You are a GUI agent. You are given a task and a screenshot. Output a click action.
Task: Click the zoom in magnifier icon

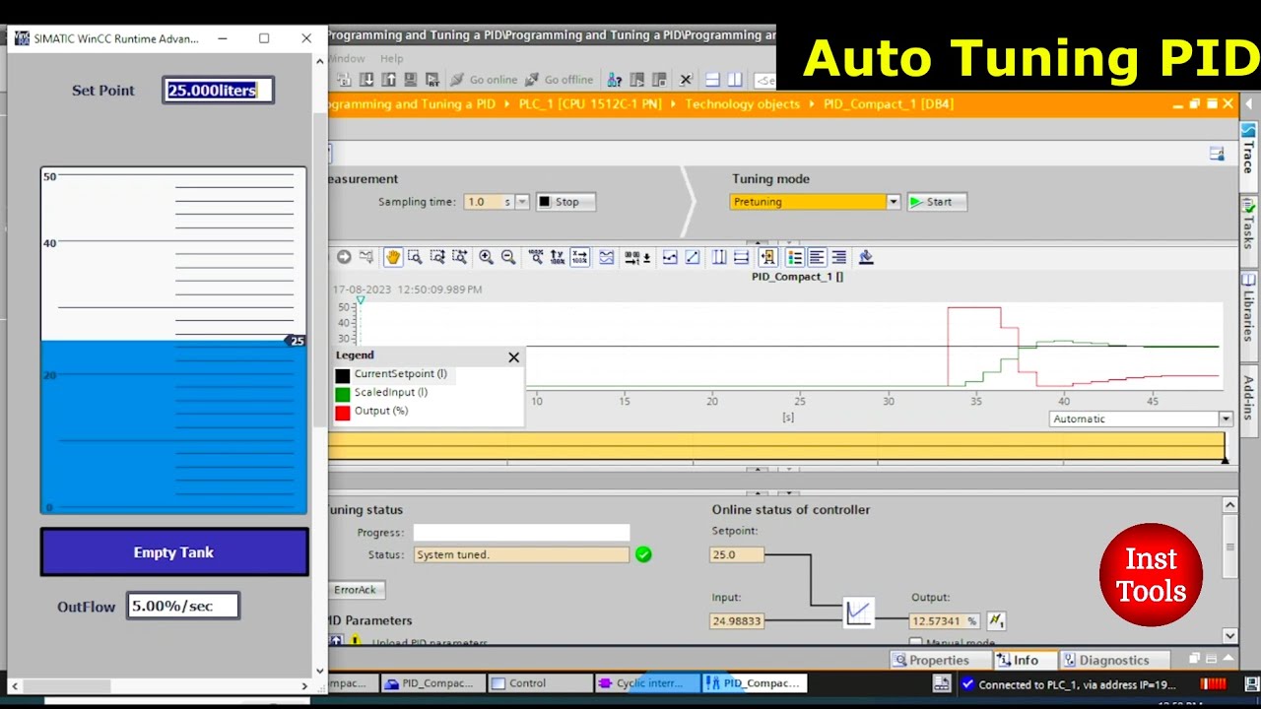pos(486,257)
